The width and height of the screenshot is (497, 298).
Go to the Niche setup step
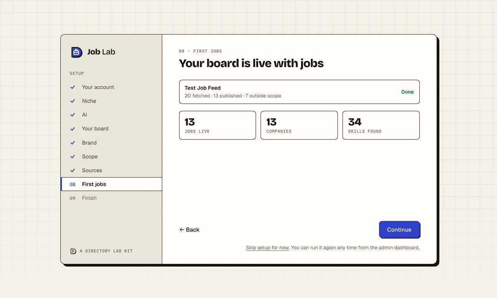click(111, 101)
